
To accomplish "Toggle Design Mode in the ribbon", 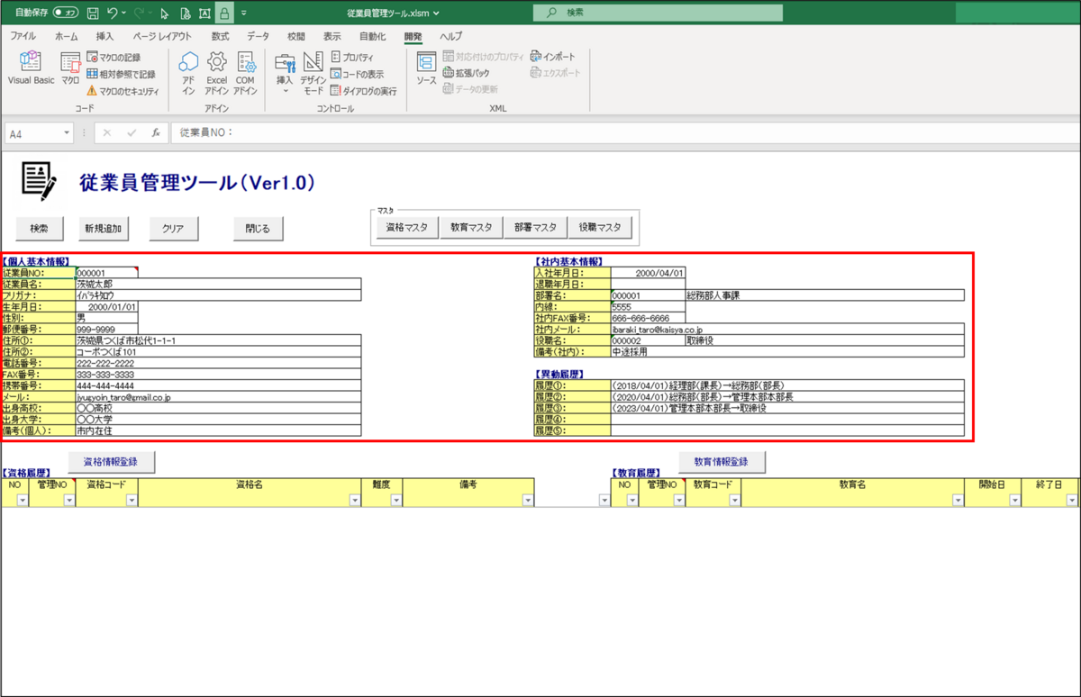I will coord(313,72).
